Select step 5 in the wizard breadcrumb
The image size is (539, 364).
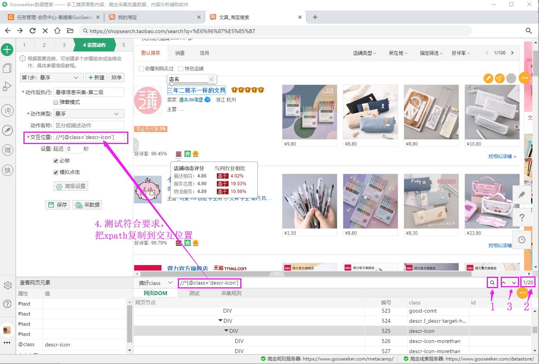pyautogui.click(x=124, y=45)
